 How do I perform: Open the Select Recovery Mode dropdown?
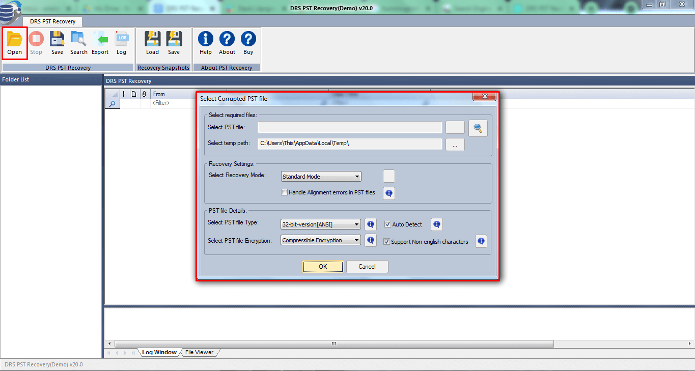click(321, 177)
